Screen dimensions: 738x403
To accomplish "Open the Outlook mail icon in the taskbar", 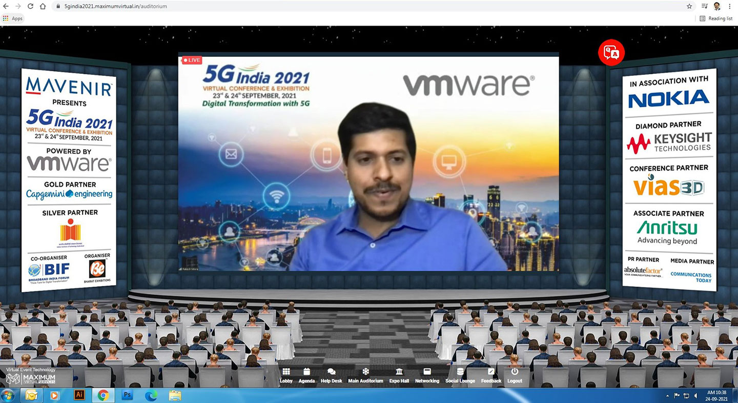I will (32, 395).
